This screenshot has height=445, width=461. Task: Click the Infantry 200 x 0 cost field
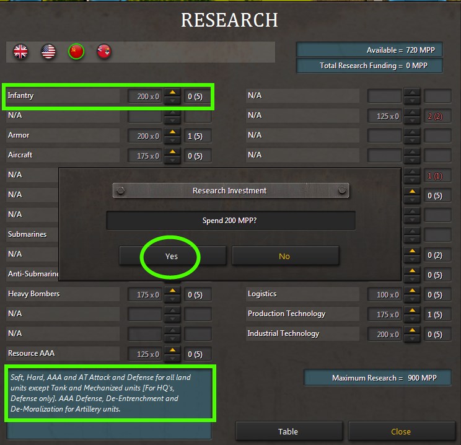145,97
